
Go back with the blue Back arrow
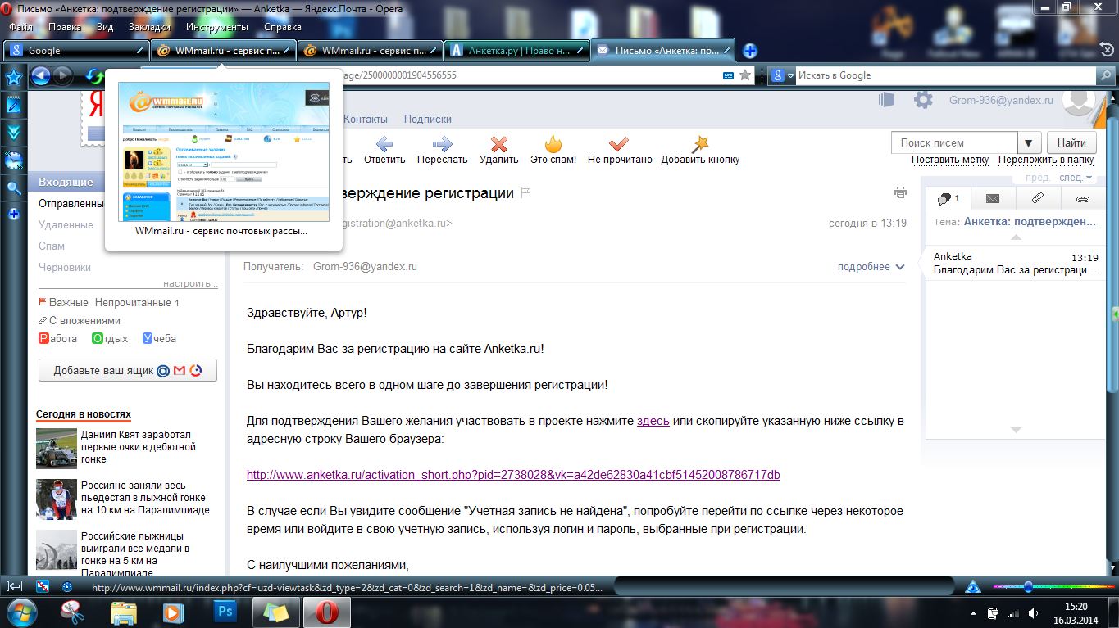point(40,76)
